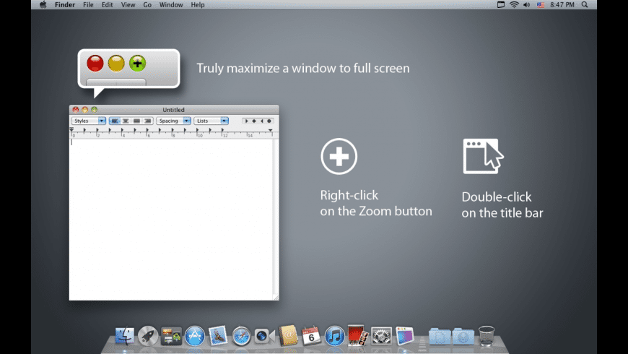Select align right text button

pyautogui.click(x=148, y=121)
